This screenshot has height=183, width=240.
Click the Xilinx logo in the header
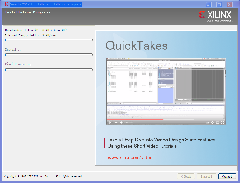point(215,16)
